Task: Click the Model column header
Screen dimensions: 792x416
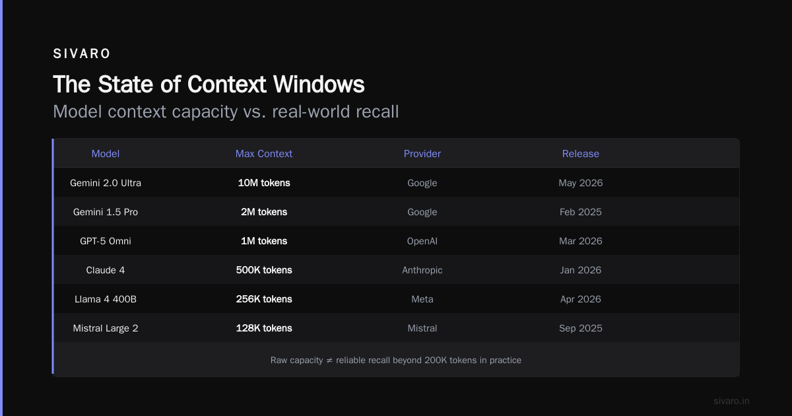Action: [x=106, y=154]
